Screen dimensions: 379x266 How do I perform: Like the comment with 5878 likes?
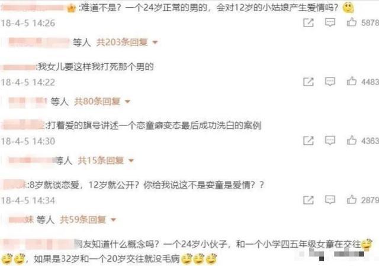pyautogui.click(x=352, y=22)
